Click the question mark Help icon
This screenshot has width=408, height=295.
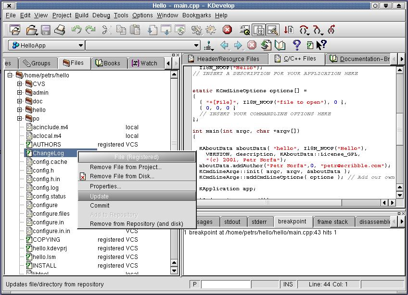pyautogui.click(x=297, y=45)
